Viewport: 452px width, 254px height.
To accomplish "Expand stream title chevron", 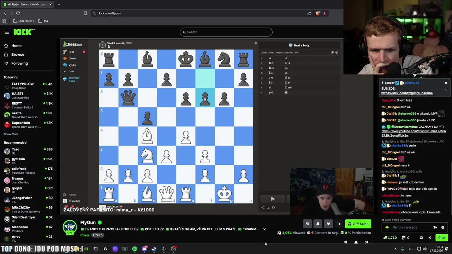I will point(264,229).
